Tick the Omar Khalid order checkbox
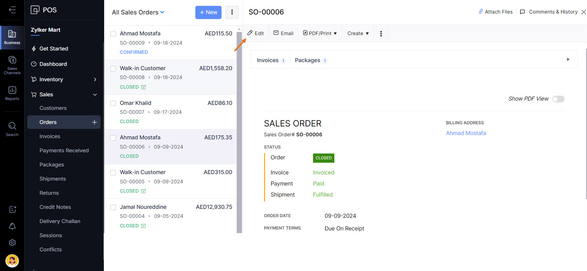This screenshot has width=587, height=271. pyautogui.click(x=113, y=103)
